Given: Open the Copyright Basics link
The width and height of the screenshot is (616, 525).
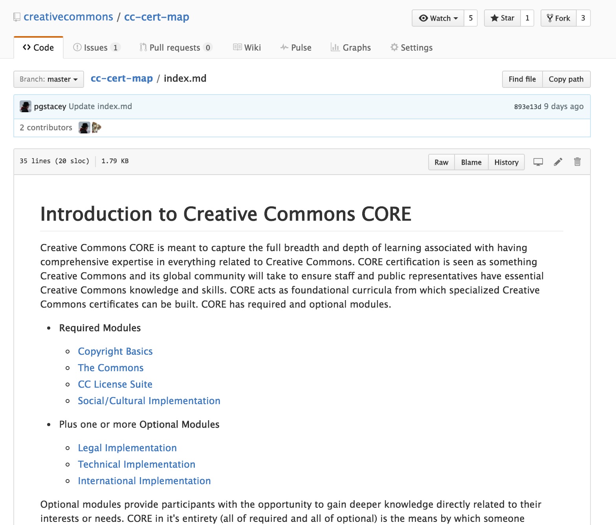Looking at the screenshot, I should point(115,351).
